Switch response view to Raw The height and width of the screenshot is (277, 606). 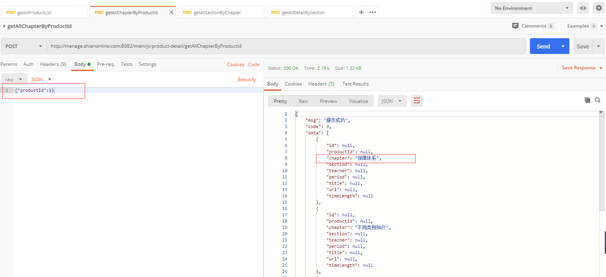[x=303, y=101]
